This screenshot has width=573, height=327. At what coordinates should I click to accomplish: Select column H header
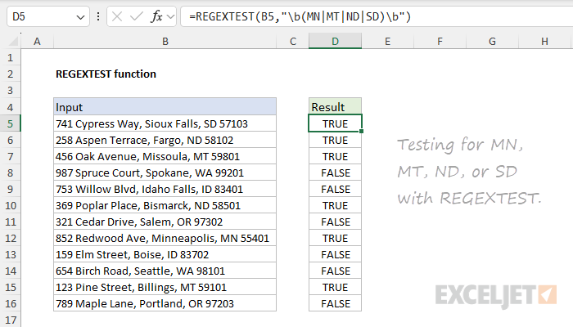pyautogui.click(x=544, y=41)
